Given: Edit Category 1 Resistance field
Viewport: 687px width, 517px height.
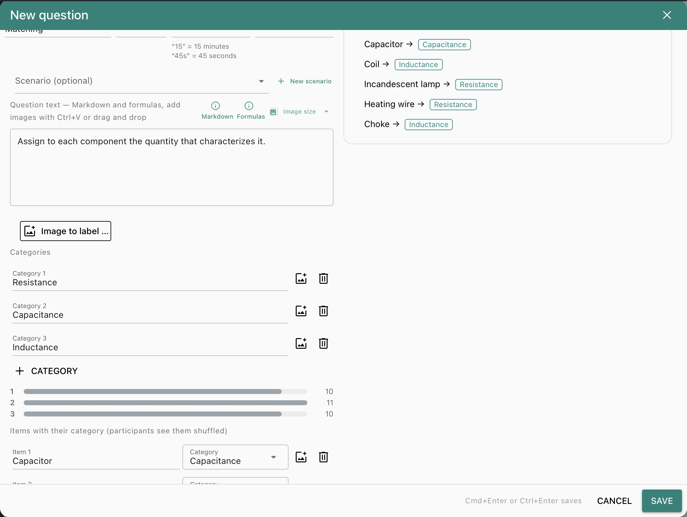Looking at the screenshot, I should point(150,280).
